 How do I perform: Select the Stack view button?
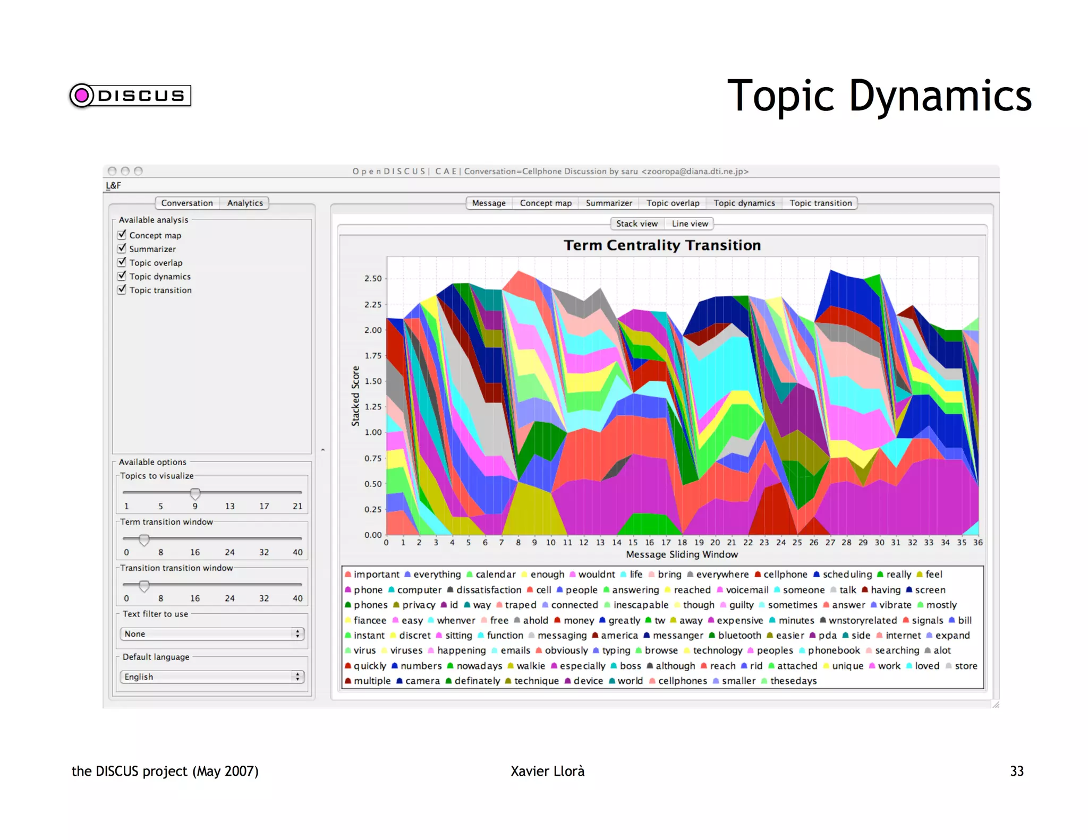click(636, 224)
